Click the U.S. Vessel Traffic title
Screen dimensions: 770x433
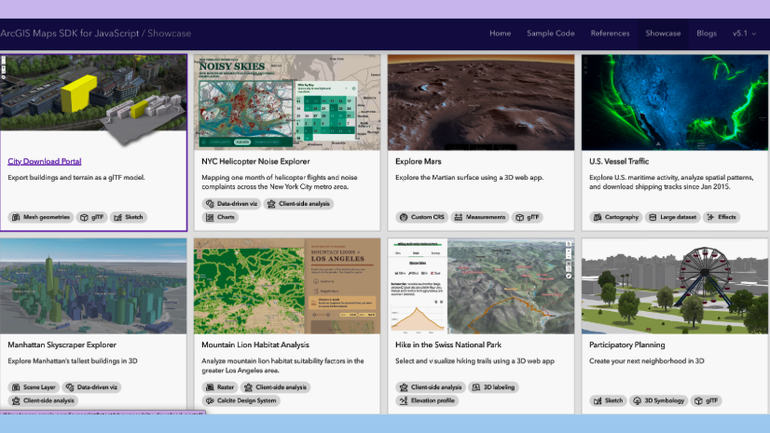pos(619,161)
